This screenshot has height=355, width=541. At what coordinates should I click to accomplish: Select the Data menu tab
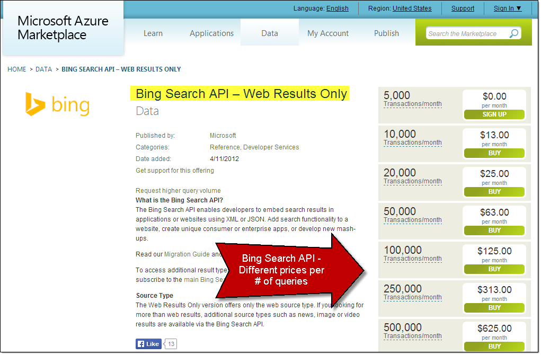pos(270,33)
